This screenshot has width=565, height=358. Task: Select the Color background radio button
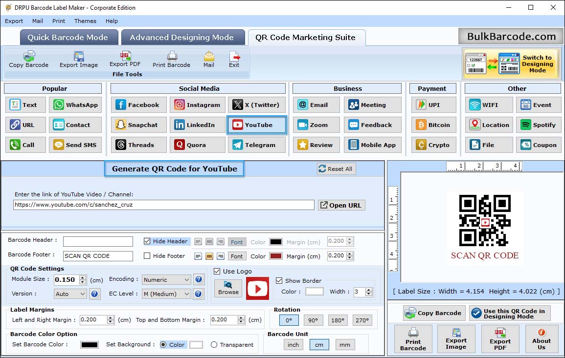point(163,345)
